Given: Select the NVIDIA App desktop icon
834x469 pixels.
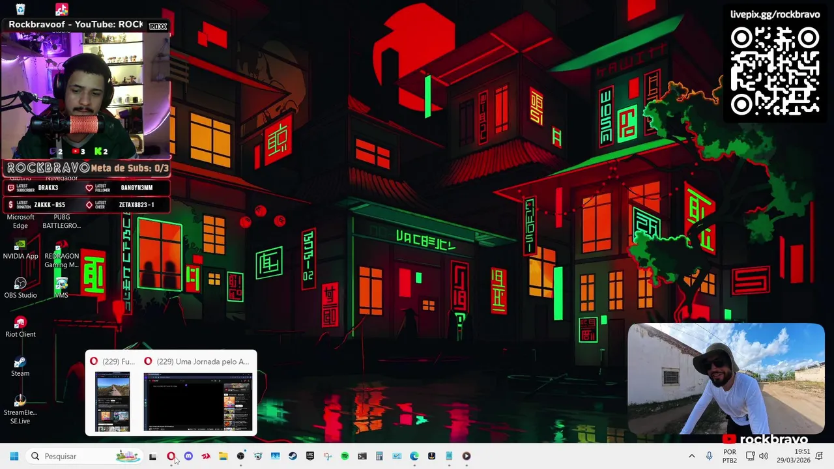Looking at the screenshot, I should (x=20, y=249).
